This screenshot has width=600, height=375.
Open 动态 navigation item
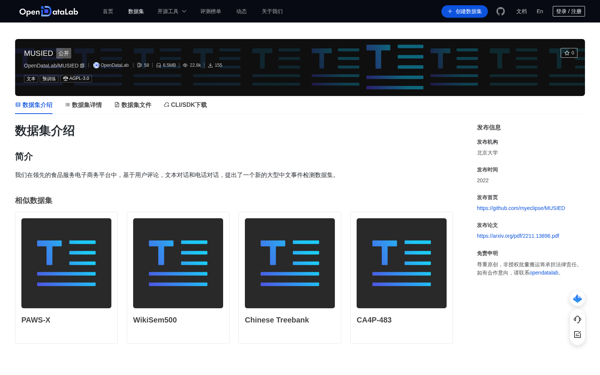241,11
